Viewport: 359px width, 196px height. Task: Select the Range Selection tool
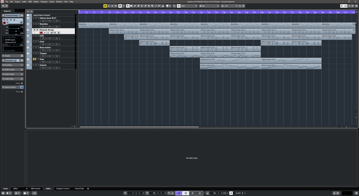point(131,6)
